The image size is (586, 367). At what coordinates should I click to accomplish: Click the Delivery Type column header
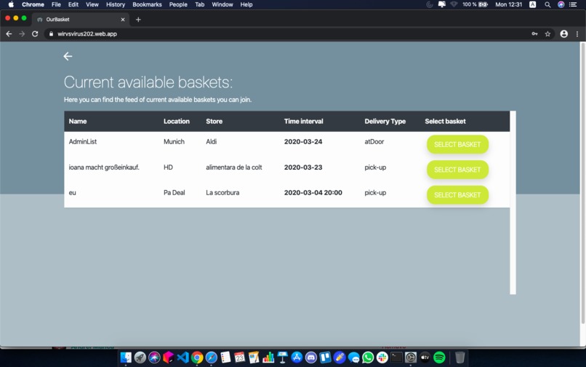[x=385, y=122]
